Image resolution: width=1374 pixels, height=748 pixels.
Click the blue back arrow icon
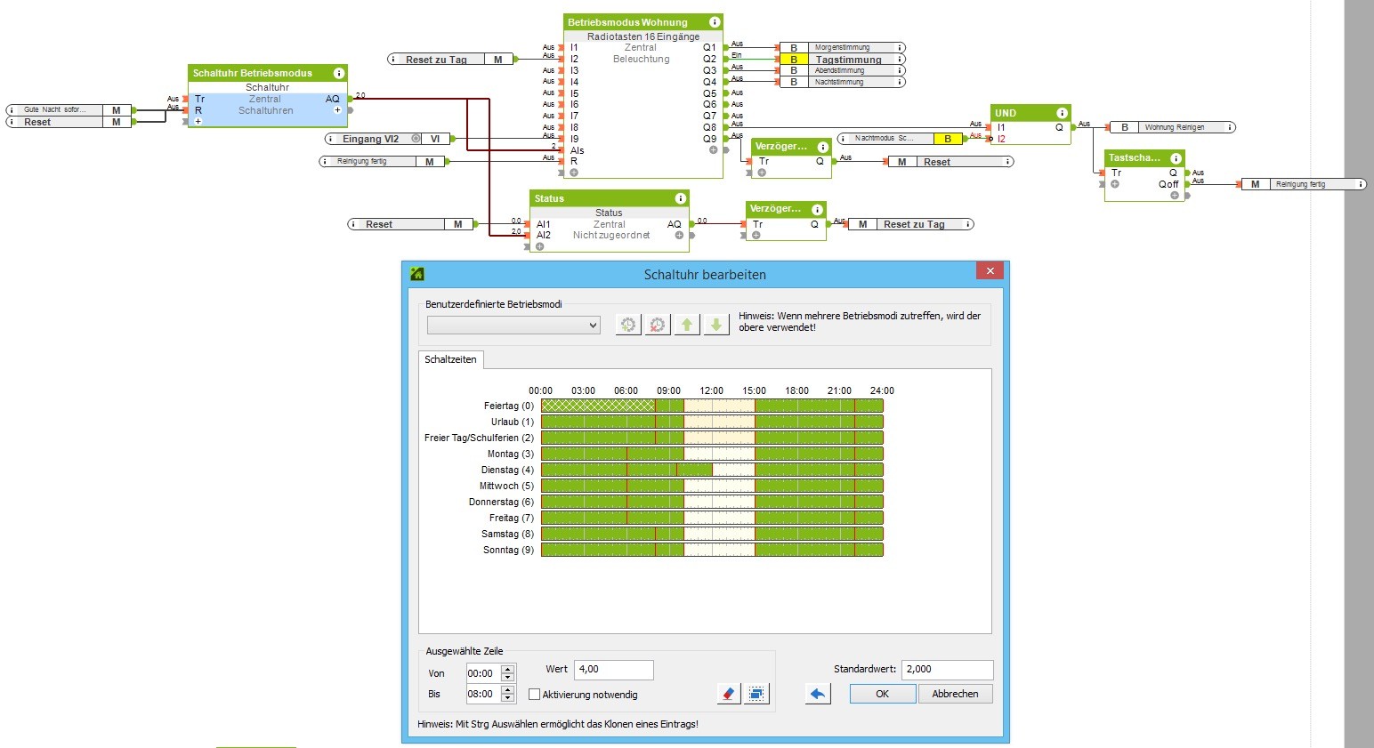pyautogui.click(x=818, y=694)
